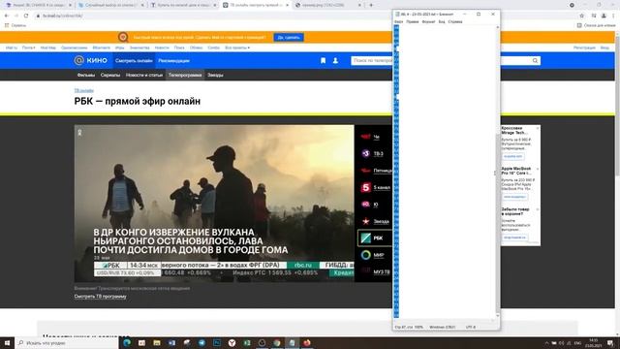Open the Новости и статьи section
Viewport: 620px width, 349px height.
144,75
